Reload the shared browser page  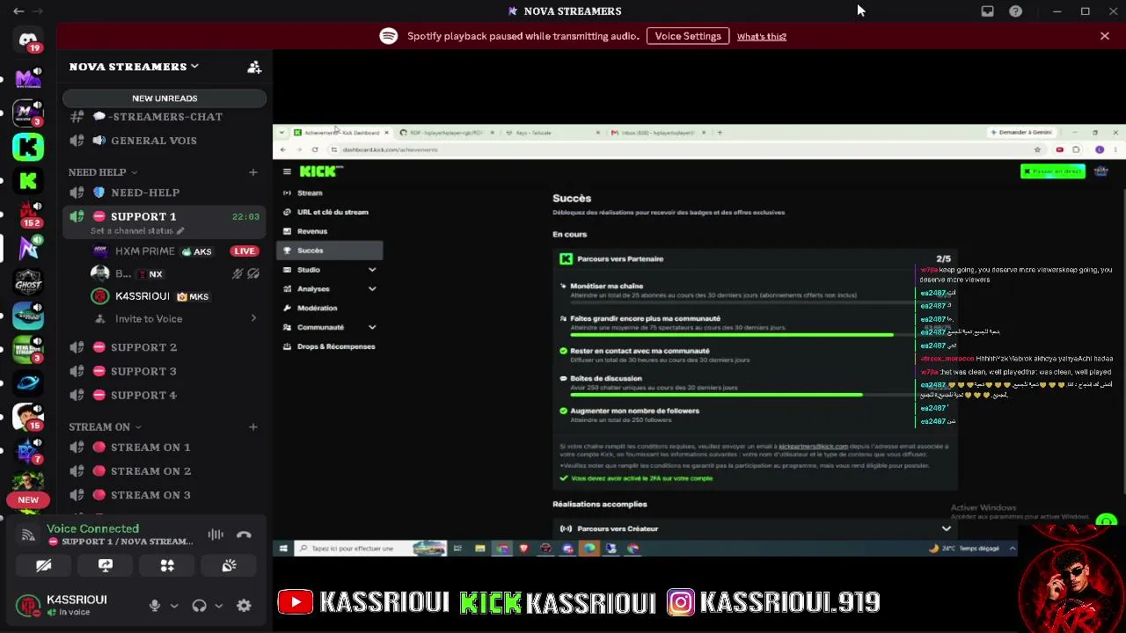(x=315, y=149)
